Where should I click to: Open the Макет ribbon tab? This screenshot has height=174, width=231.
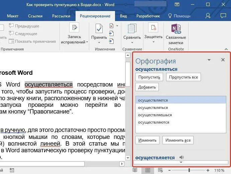[x=13, y=16]
